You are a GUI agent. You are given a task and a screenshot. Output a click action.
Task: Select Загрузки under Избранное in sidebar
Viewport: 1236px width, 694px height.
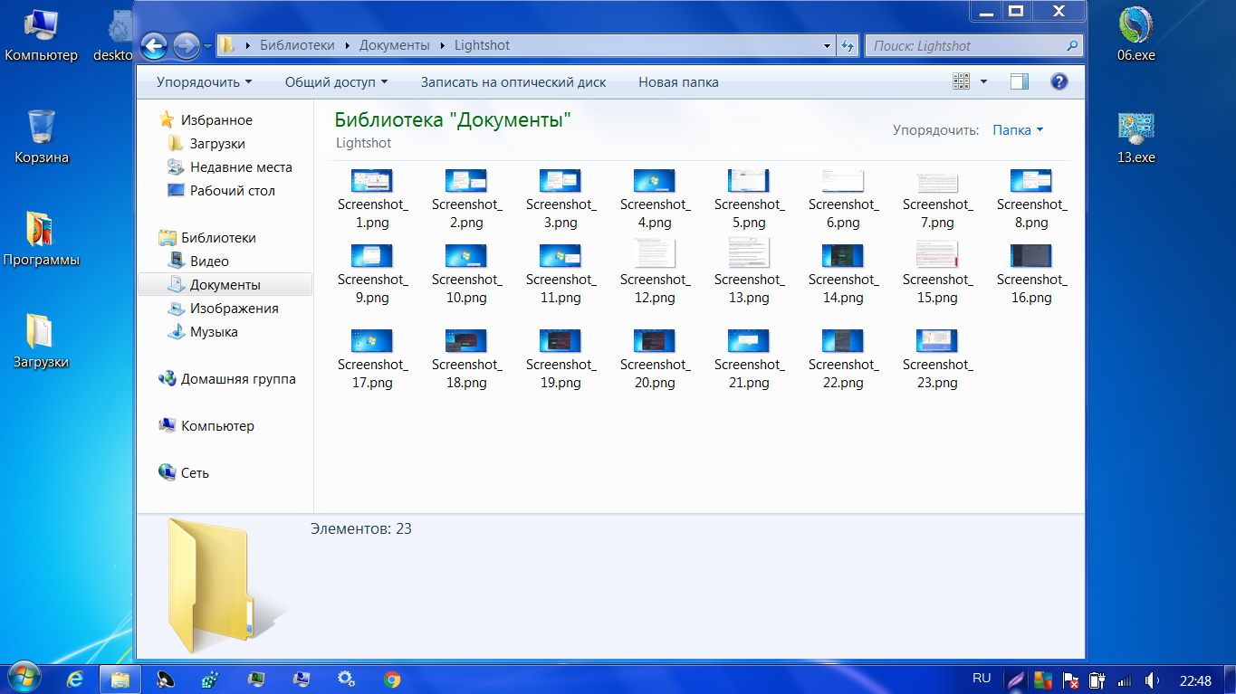217,144
